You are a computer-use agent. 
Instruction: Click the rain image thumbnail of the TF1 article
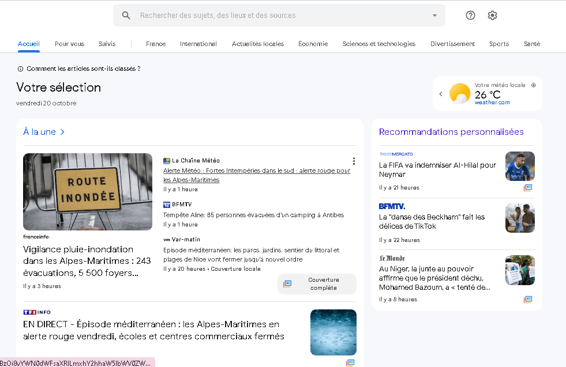333,332
